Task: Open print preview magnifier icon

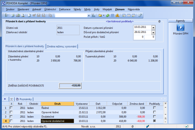Action: tap(23, 16)
